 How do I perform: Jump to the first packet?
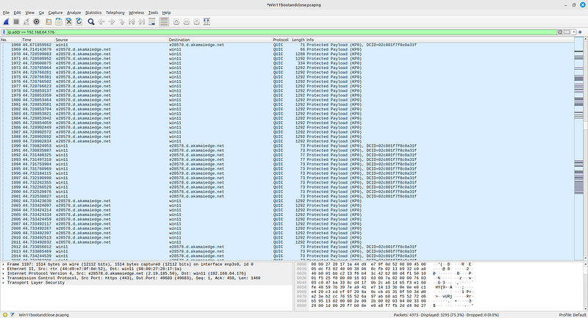tap(132, 22)
